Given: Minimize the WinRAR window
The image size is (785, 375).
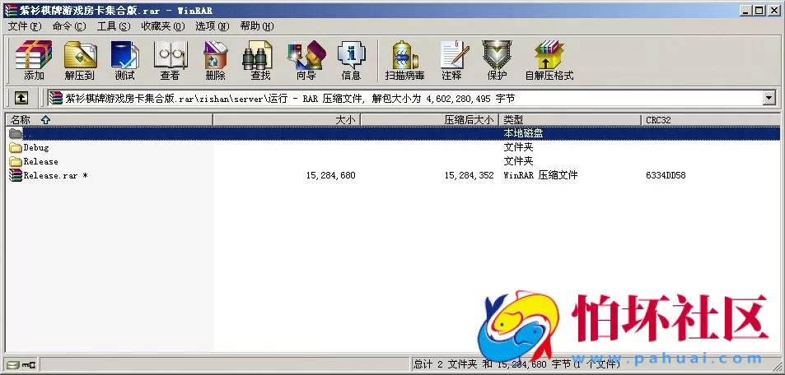Looking at the screenshot, I should 746,10.
